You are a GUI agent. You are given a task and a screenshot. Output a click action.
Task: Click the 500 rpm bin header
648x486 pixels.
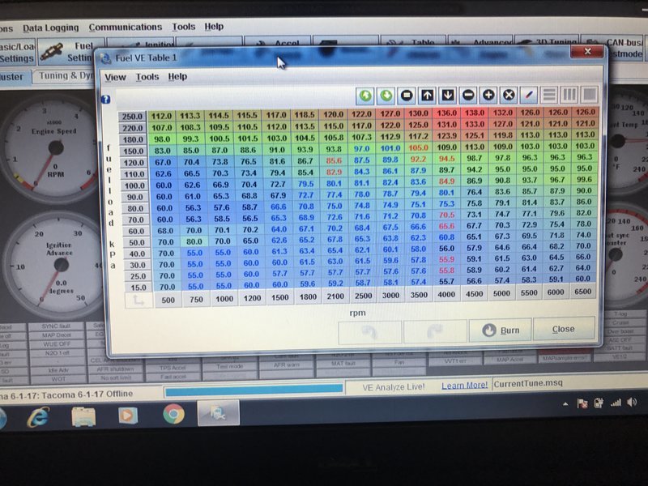168,300
